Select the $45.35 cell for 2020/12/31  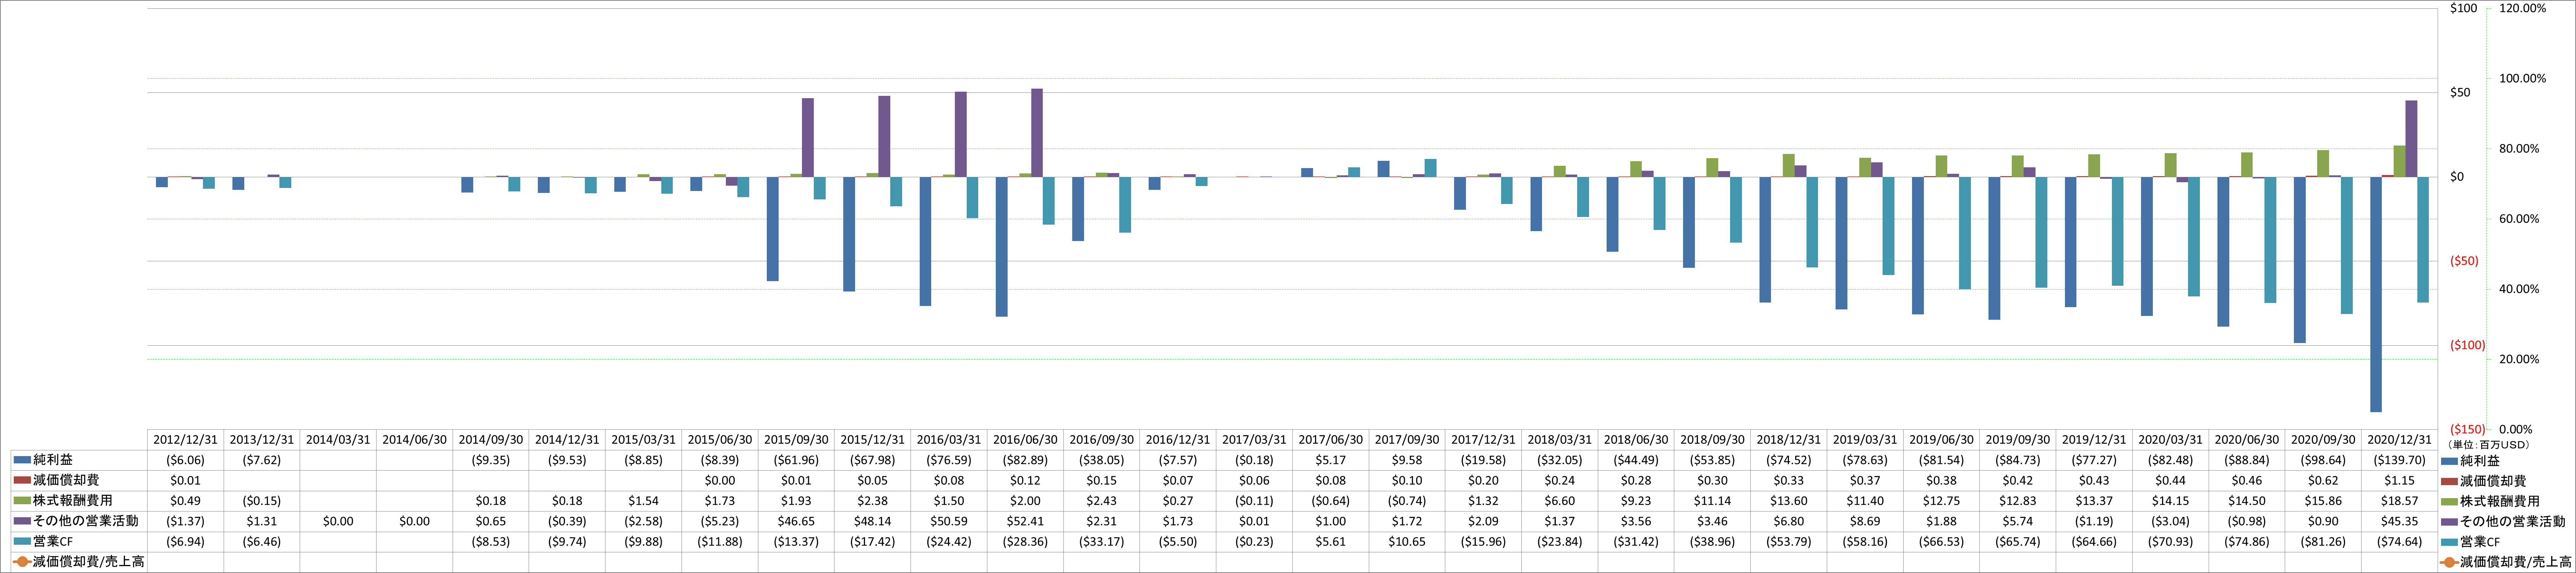click(2400, 521)
